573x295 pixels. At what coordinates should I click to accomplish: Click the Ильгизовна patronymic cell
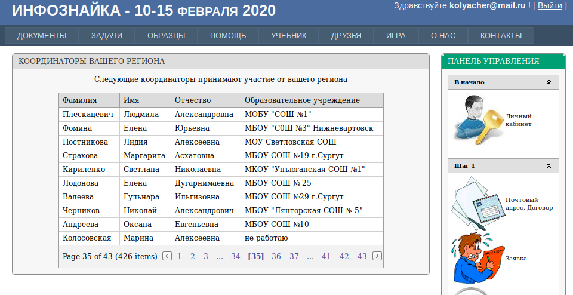(206, 197)
